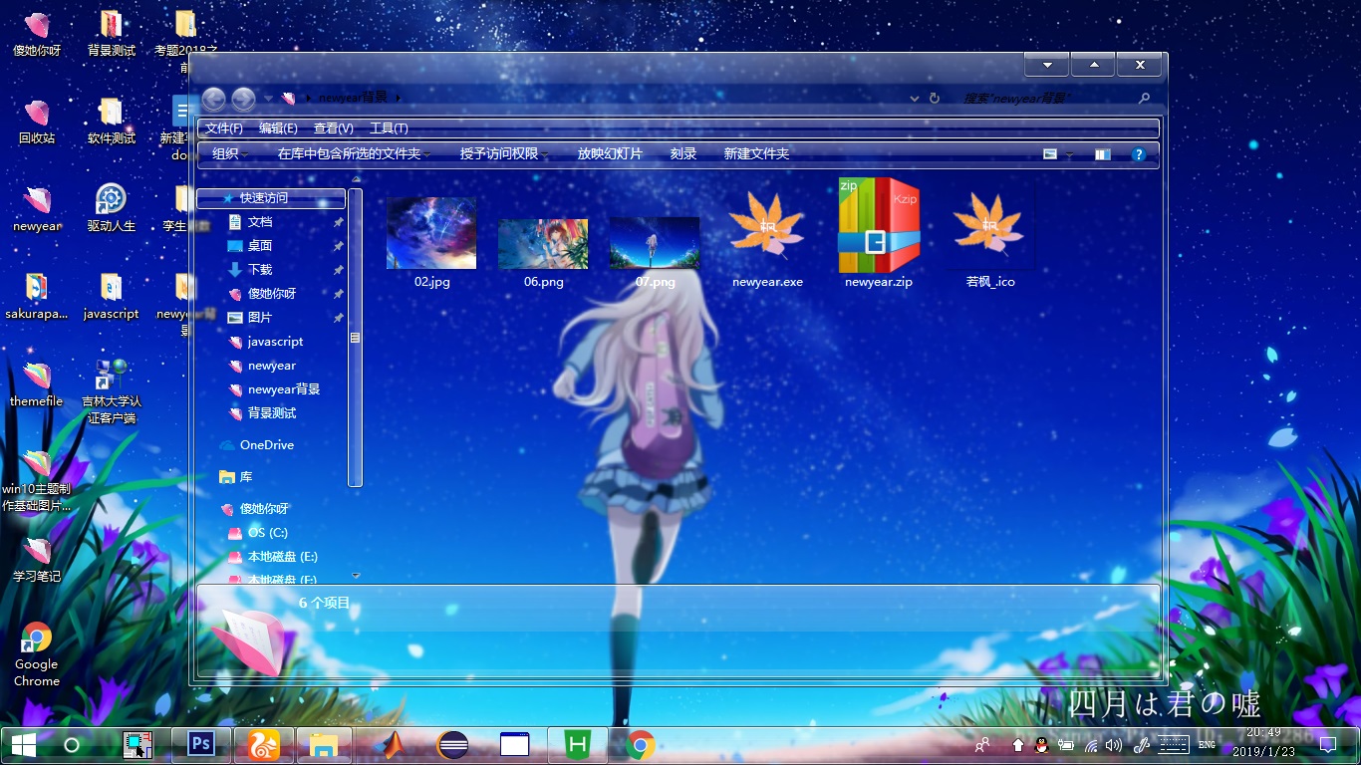Expand the address bar history dropdown
The height and width of the screenshot is (765, 1361).
point(915,99)
